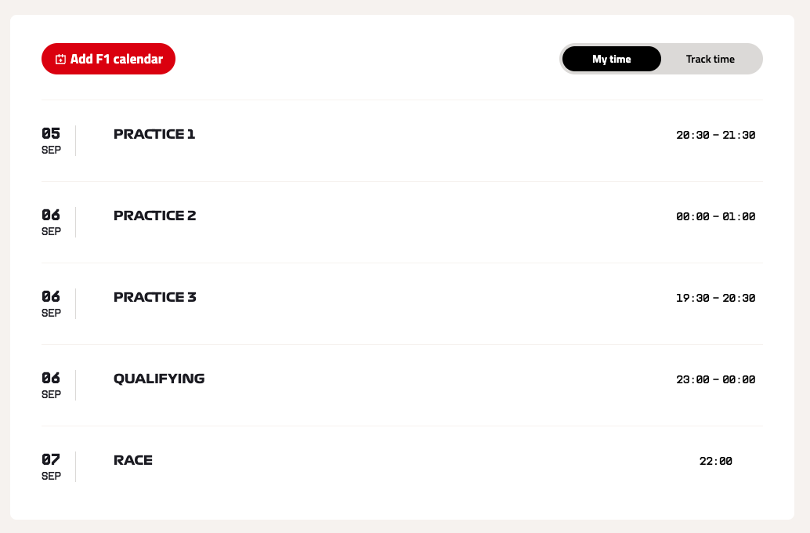The image size is (810, 533).
Task: Switch to My time
Action: click(611, 59)
